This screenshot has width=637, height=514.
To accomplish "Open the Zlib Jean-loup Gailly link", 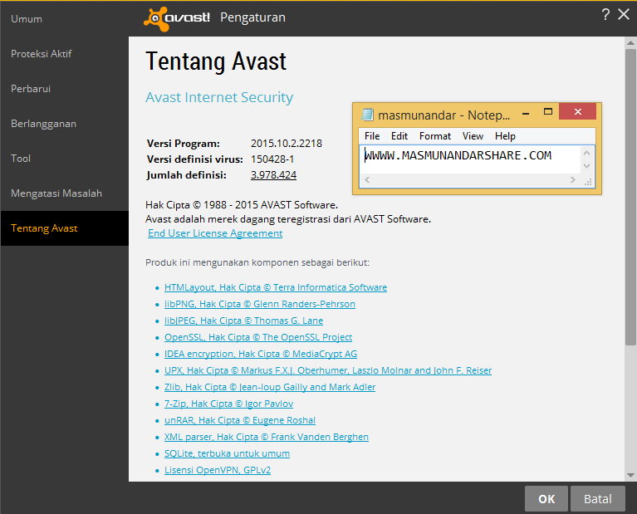I will pos(270,388).
